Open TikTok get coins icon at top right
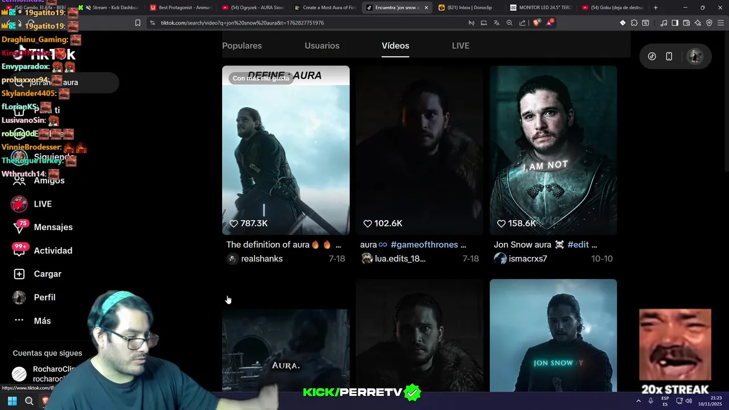Viewport: 729px width, 410px height. click(x=652, y=56)
